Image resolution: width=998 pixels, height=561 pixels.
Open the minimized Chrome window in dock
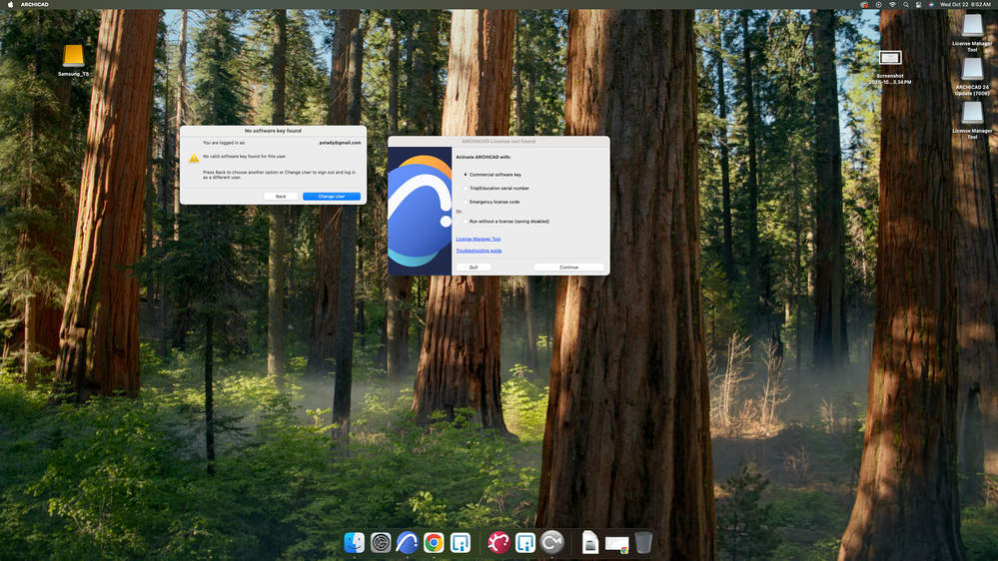tap(616, 544)
